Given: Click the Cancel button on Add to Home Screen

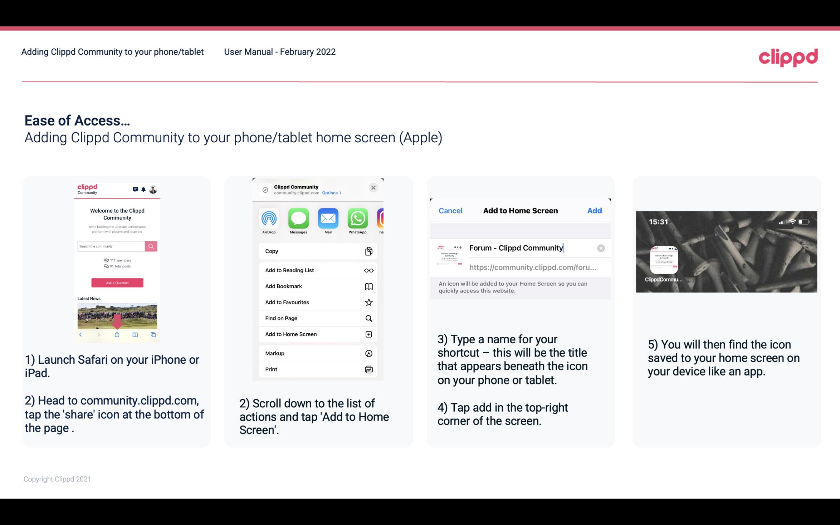Looking at the screenshot, I should point(450,210).
